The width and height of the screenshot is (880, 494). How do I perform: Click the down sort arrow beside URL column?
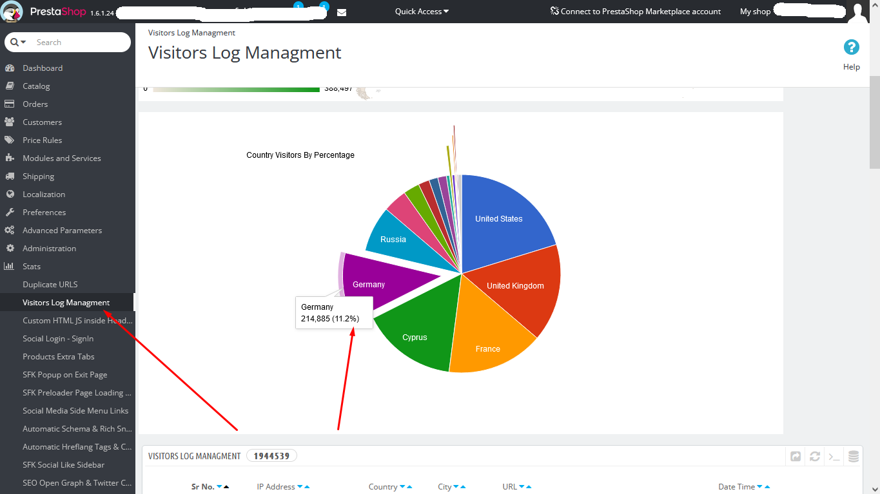tap(522, 487)
